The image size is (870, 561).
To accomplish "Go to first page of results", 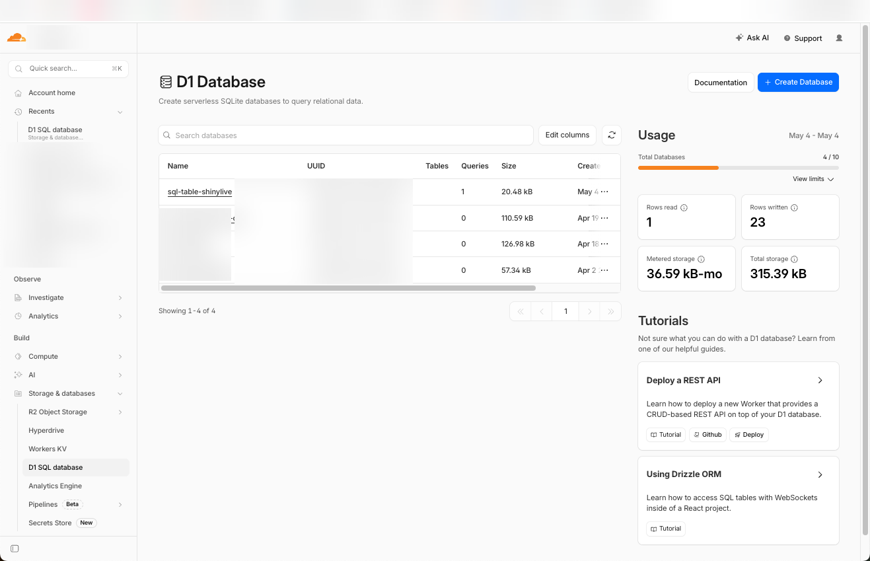I will [x=521, y=311].
